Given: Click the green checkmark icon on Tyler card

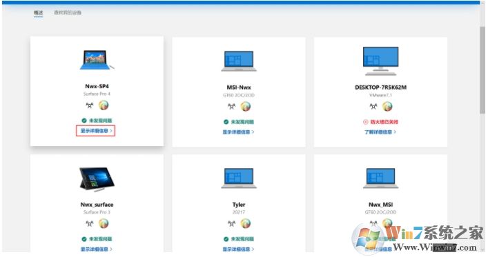Looking at the screenshot, I should point(226,239).
